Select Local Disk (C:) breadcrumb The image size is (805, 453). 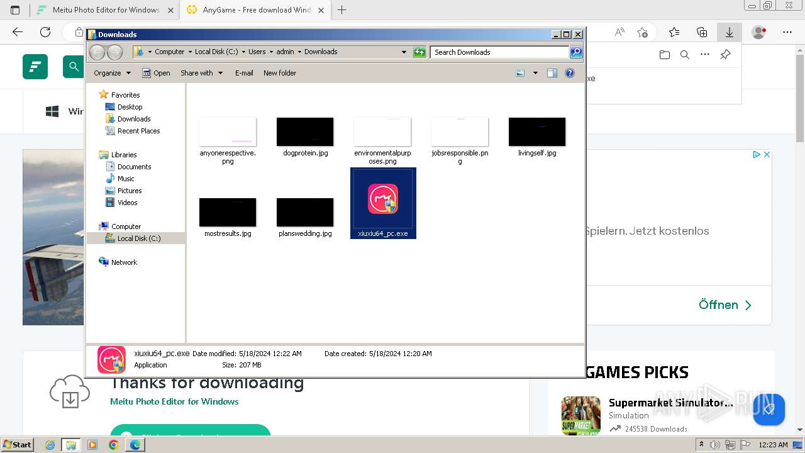click(216, 52)
